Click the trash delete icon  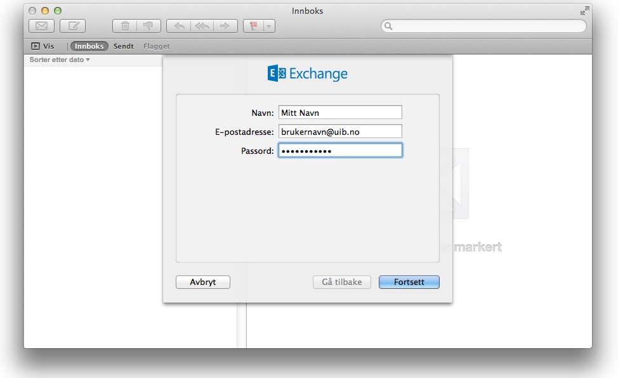(125, 26)
